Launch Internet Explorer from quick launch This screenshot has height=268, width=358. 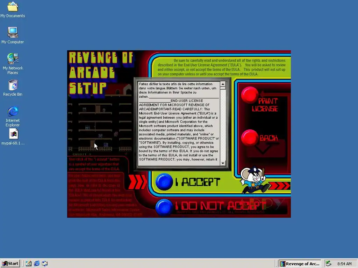[37, 264]
